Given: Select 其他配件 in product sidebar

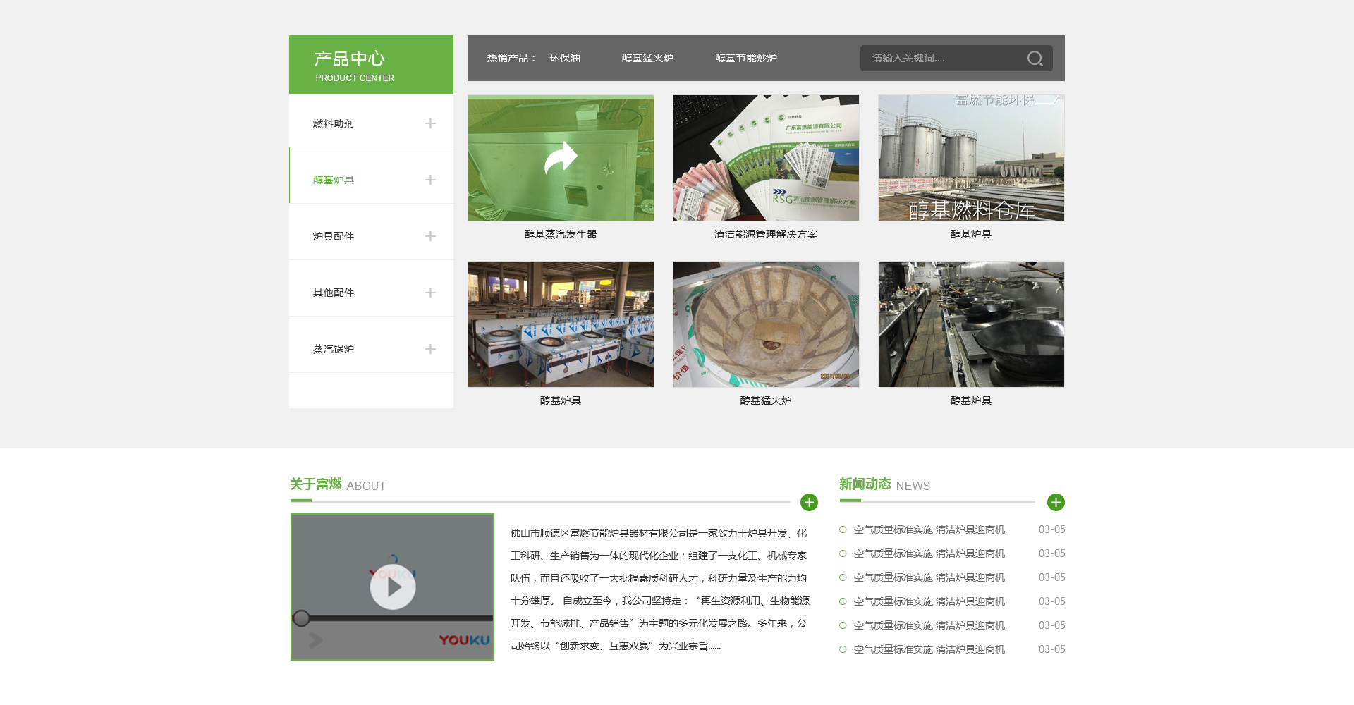Looking at the screenshot, I should click(334, 293).
